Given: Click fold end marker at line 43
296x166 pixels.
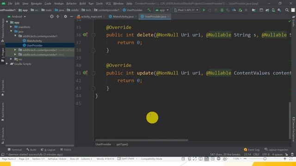Looking at the screenshot, I should [93, 88].
